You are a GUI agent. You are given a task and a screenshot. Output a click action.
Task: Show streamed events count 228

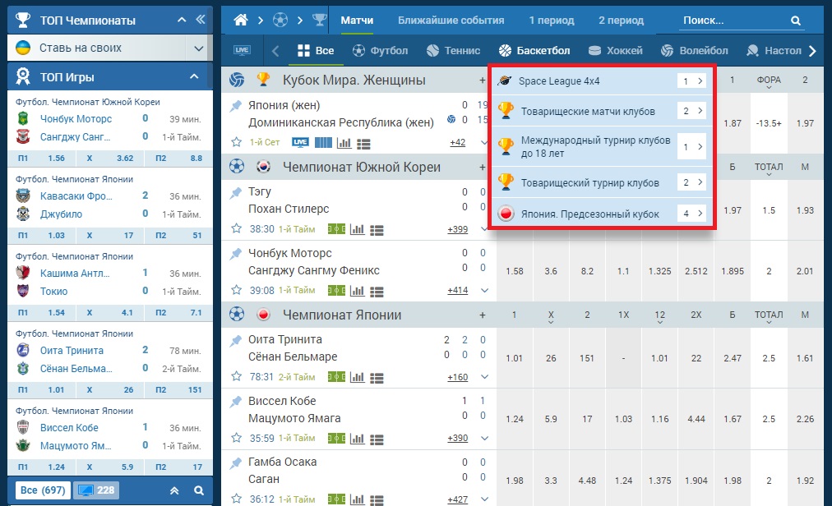(x=96, y=490)
